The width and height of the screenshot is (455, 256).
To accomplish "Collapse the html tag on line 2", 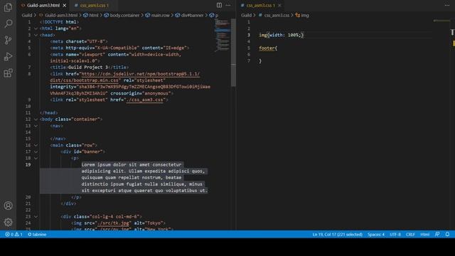I will point(36,28).
